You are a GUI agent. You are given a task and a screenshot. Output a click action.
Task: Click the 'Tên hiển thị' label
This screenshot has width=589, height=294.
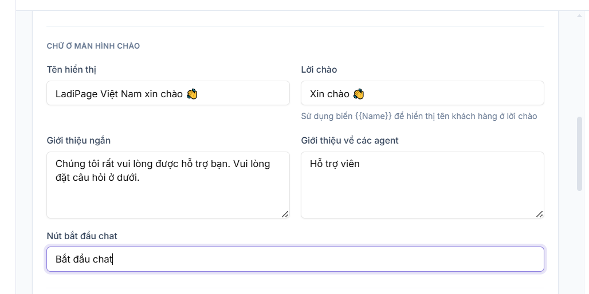click(x=73, y=70)
